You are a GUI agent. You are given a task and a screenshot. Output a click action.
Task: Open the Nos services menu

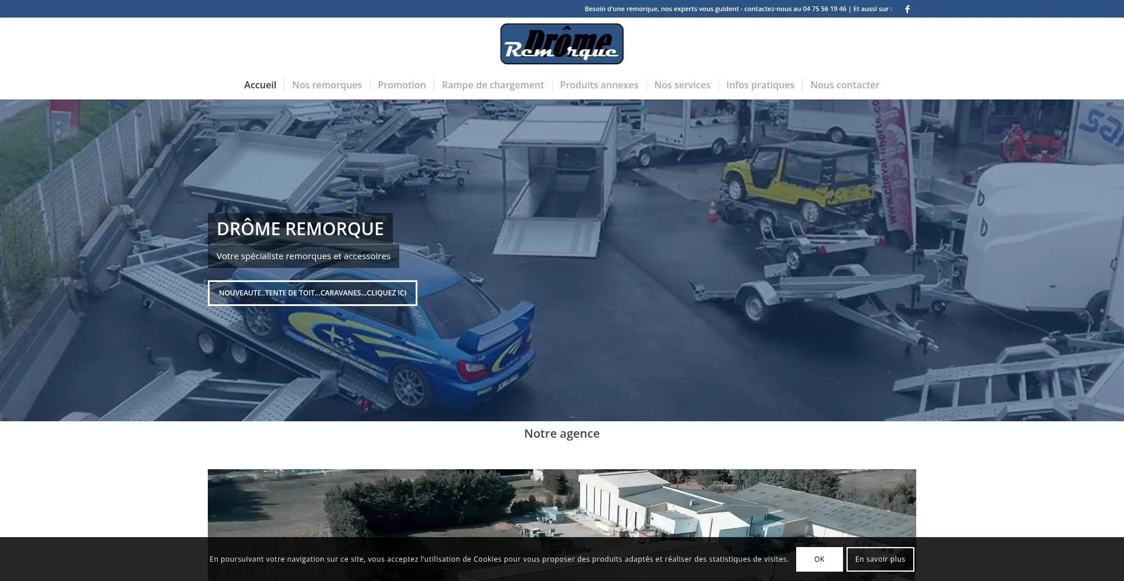682,85
